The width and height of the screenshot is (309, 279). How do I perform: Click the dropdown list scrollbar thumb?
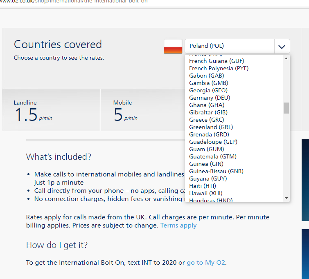(286, 108)
